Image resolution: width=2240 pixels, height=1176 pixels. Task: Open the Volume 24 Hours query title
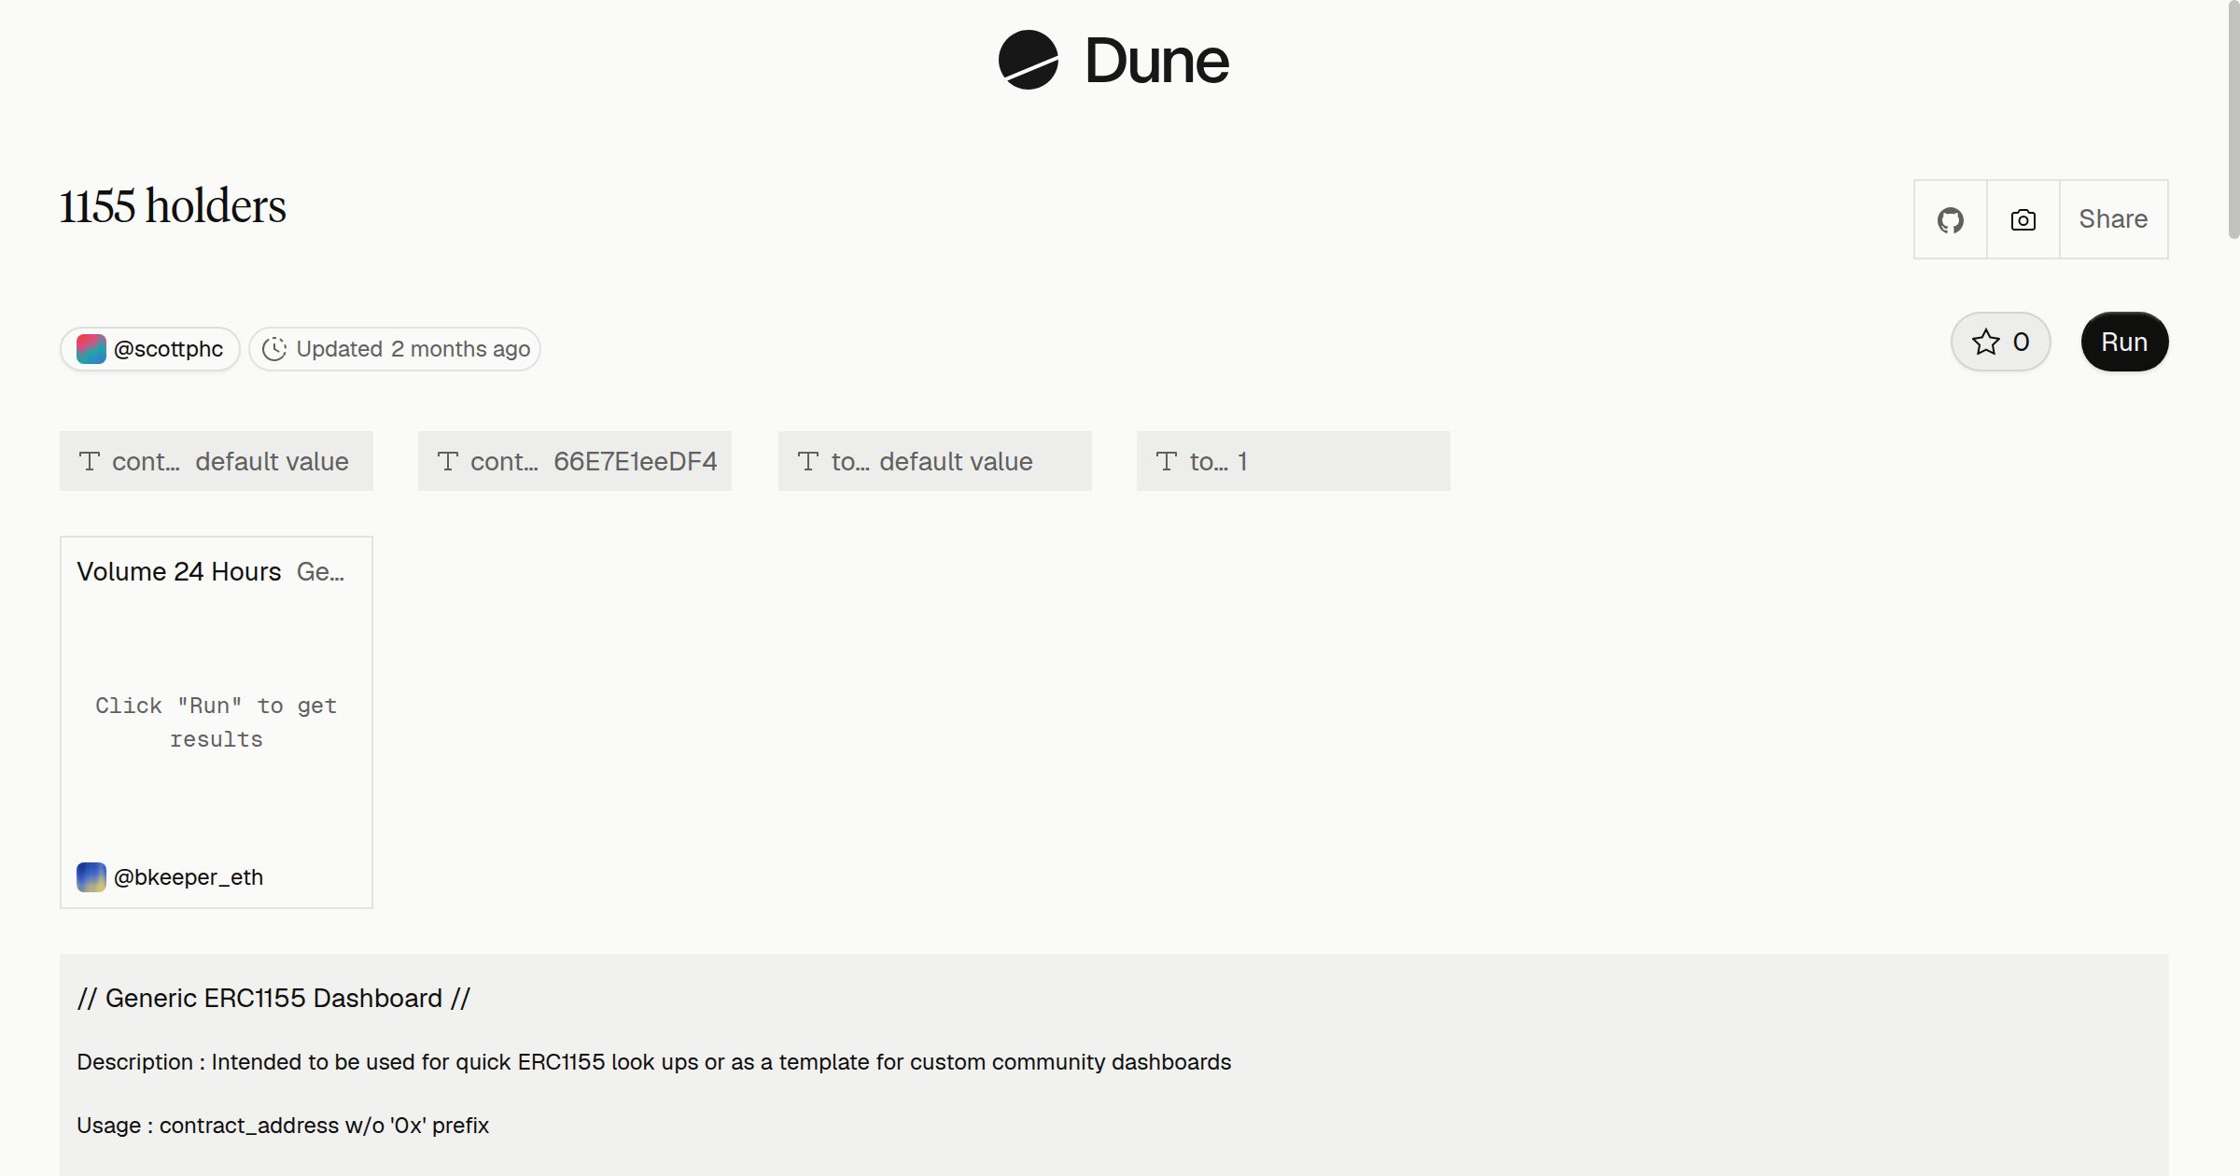[179, 571]
